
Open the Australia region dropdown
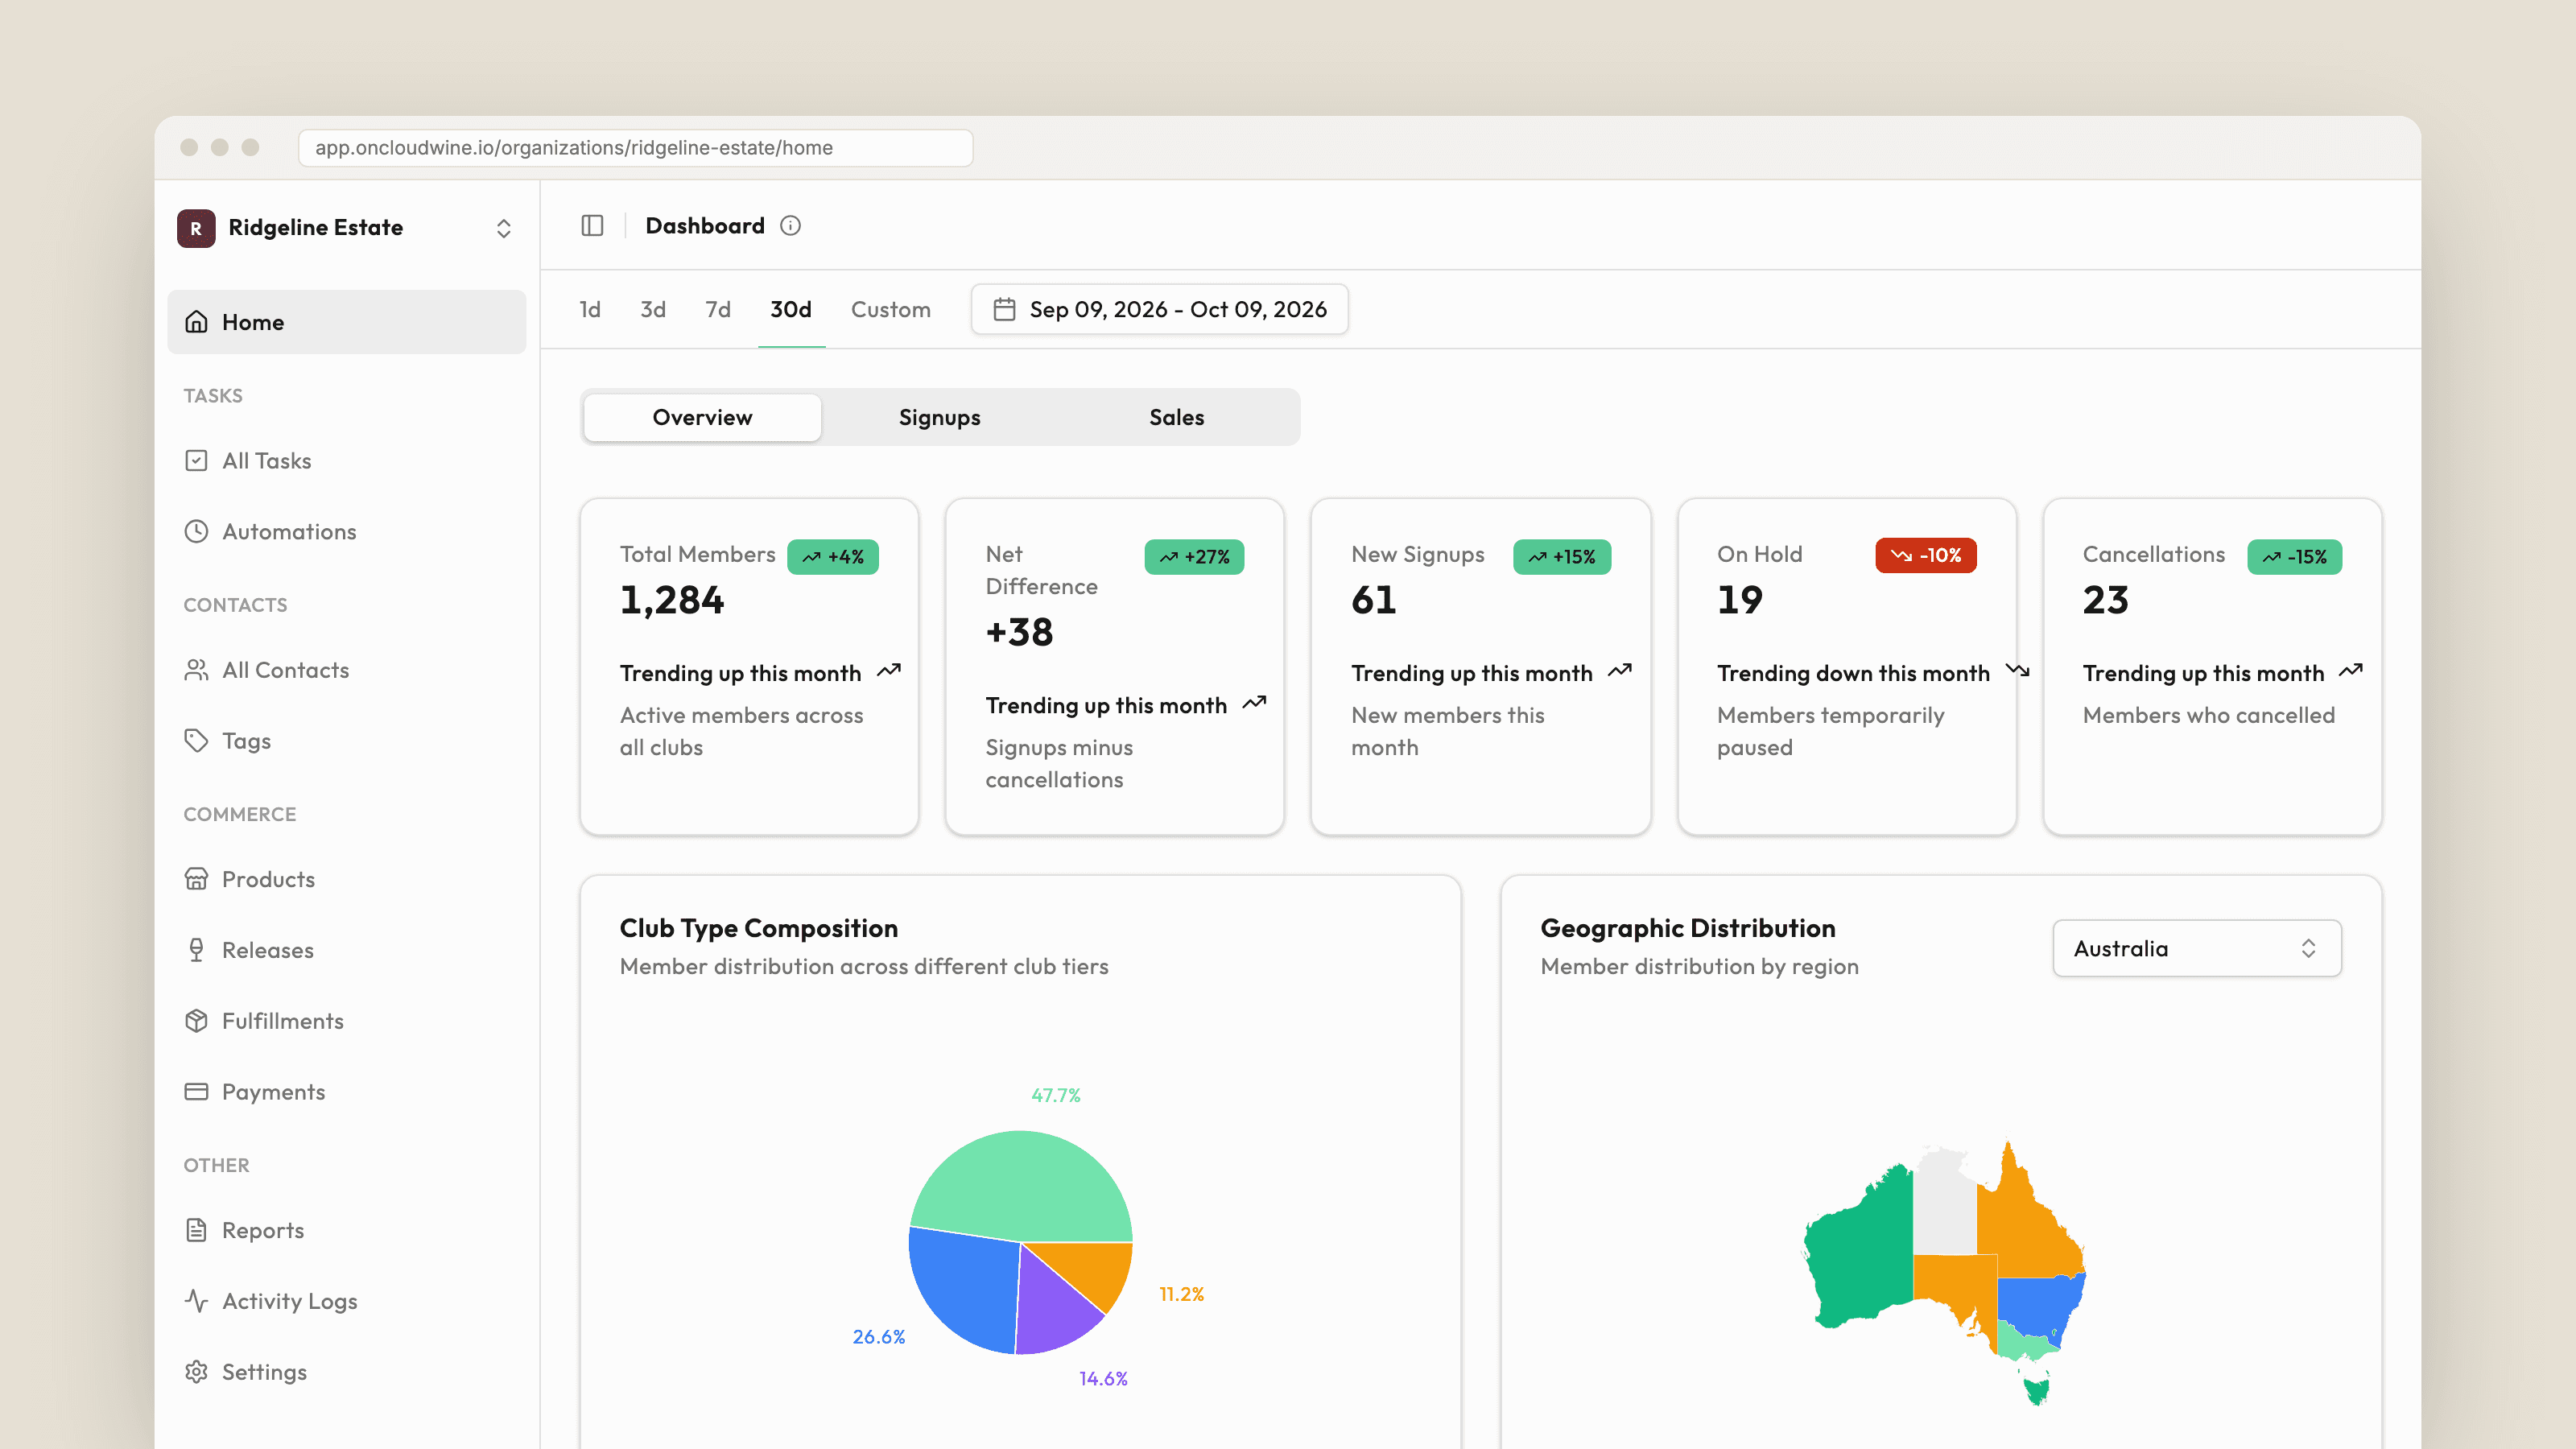pos(2196,948)
